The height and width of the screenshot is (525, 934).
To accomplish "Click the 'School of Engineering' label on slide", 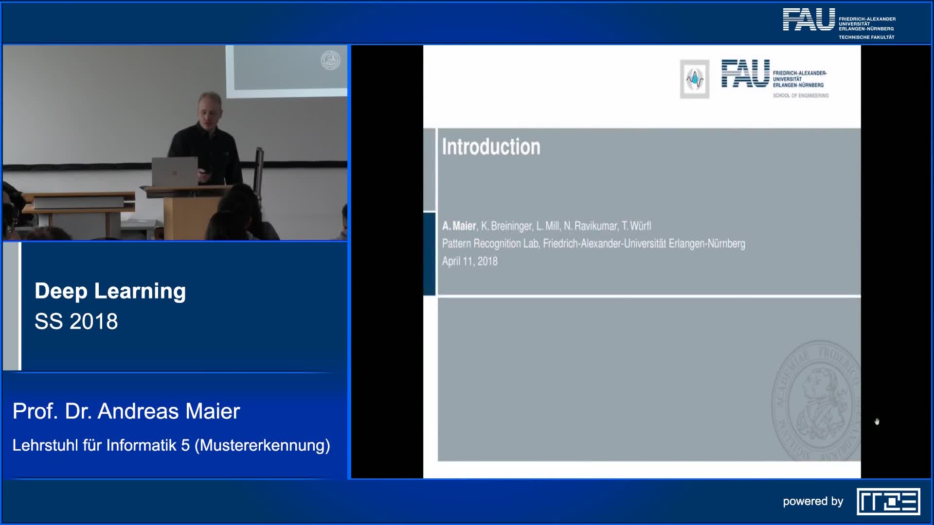I will pos(800,96).
